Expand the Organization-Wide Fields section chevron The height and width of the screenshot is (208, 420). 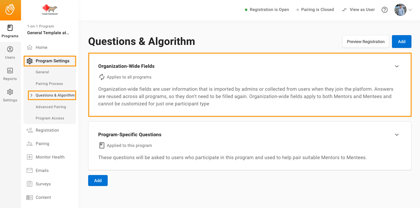tap(397, 66)
